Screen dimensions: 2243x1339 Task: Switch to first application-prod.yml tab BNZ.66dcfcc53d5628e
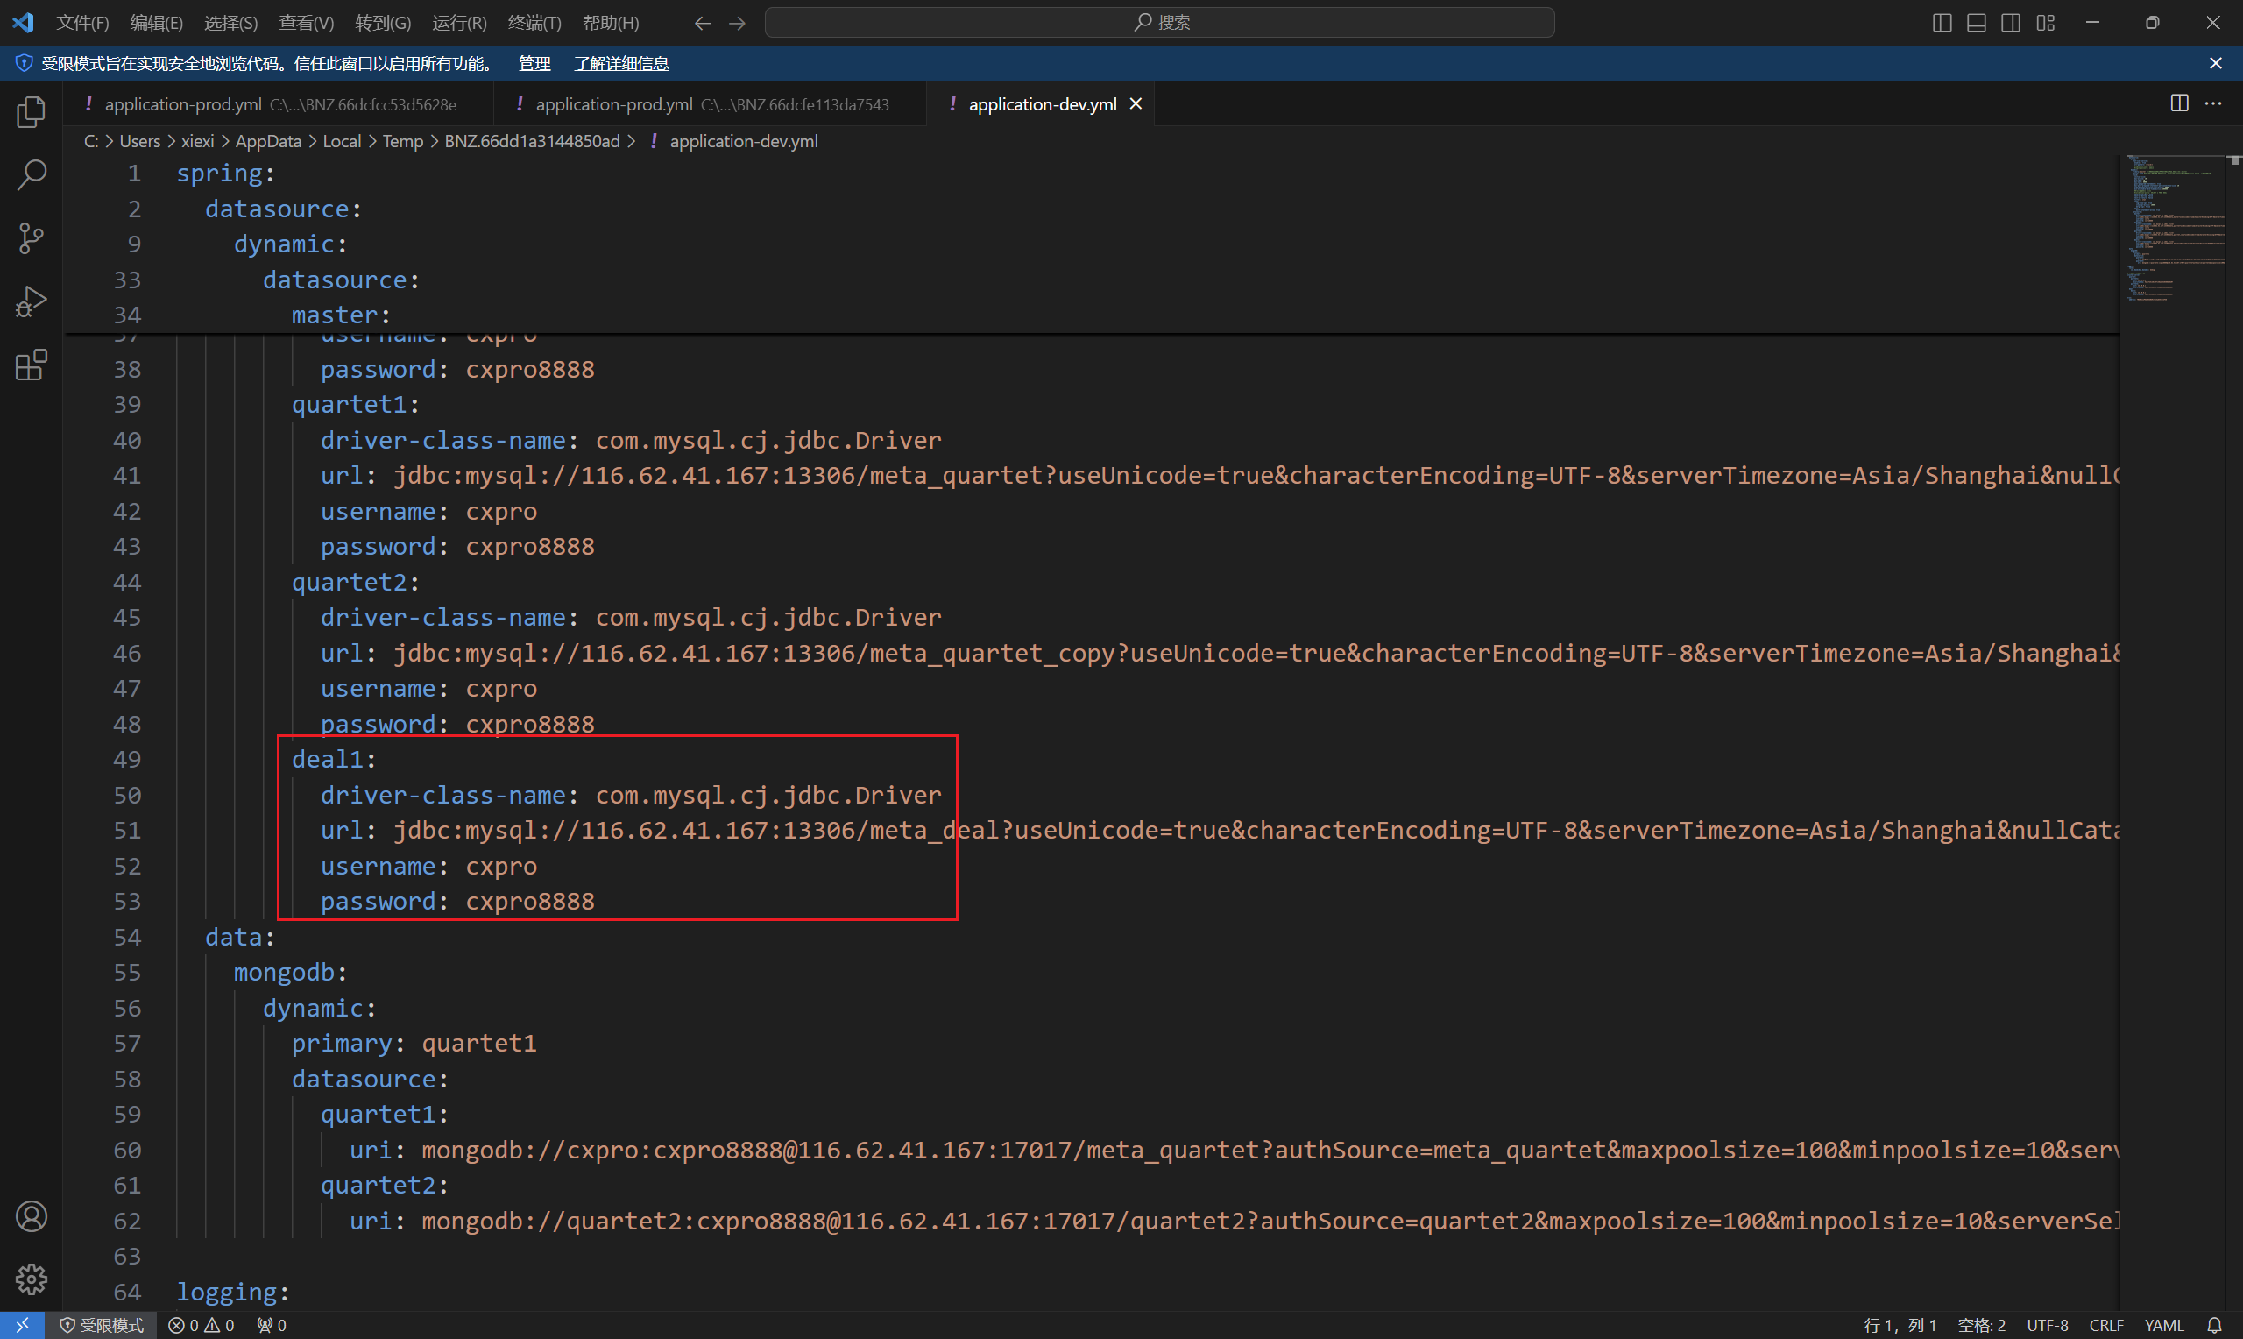(279, 103)
